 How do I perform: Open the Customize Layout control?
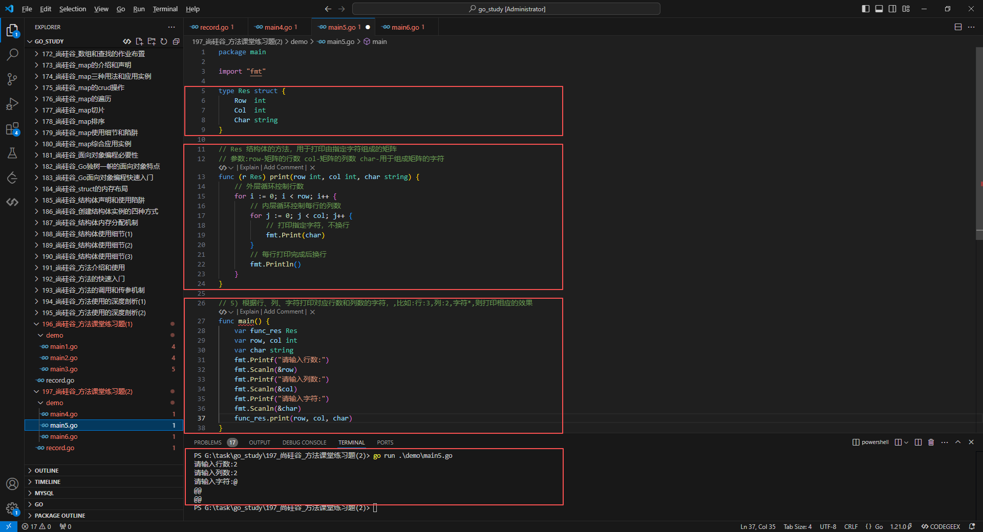pos(906,9)
